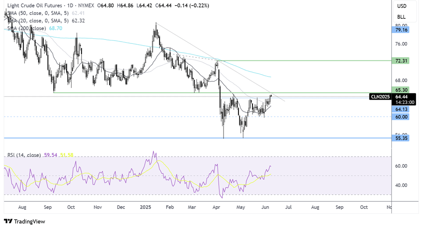Click the 79.16 price label
This screenshot has height=229, width=423.
[400, 30]
